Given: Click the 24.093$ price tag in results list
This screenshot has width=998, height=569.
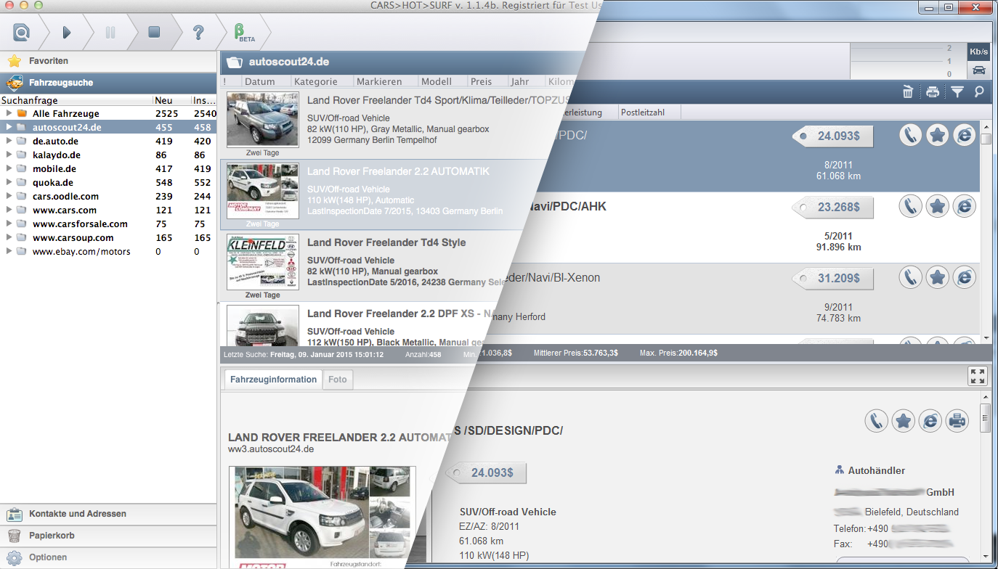Looking at the screenshot, I should pos(832,136).
